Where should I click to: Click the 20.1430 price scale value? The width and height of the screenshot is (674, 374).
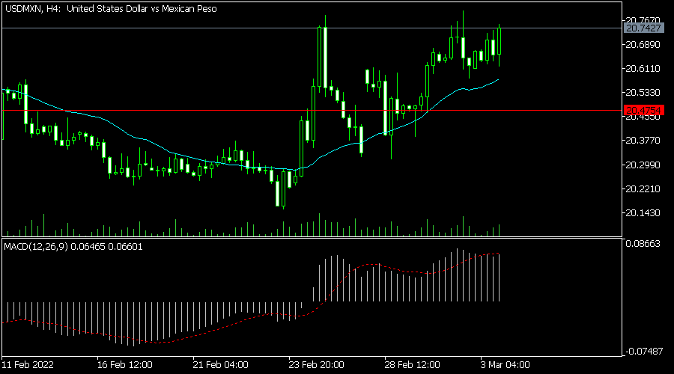tap(643, 213)
